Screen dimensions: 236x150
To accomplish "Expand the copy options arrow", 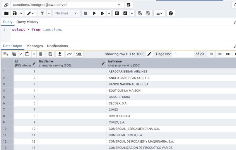I will coord(21,54).
